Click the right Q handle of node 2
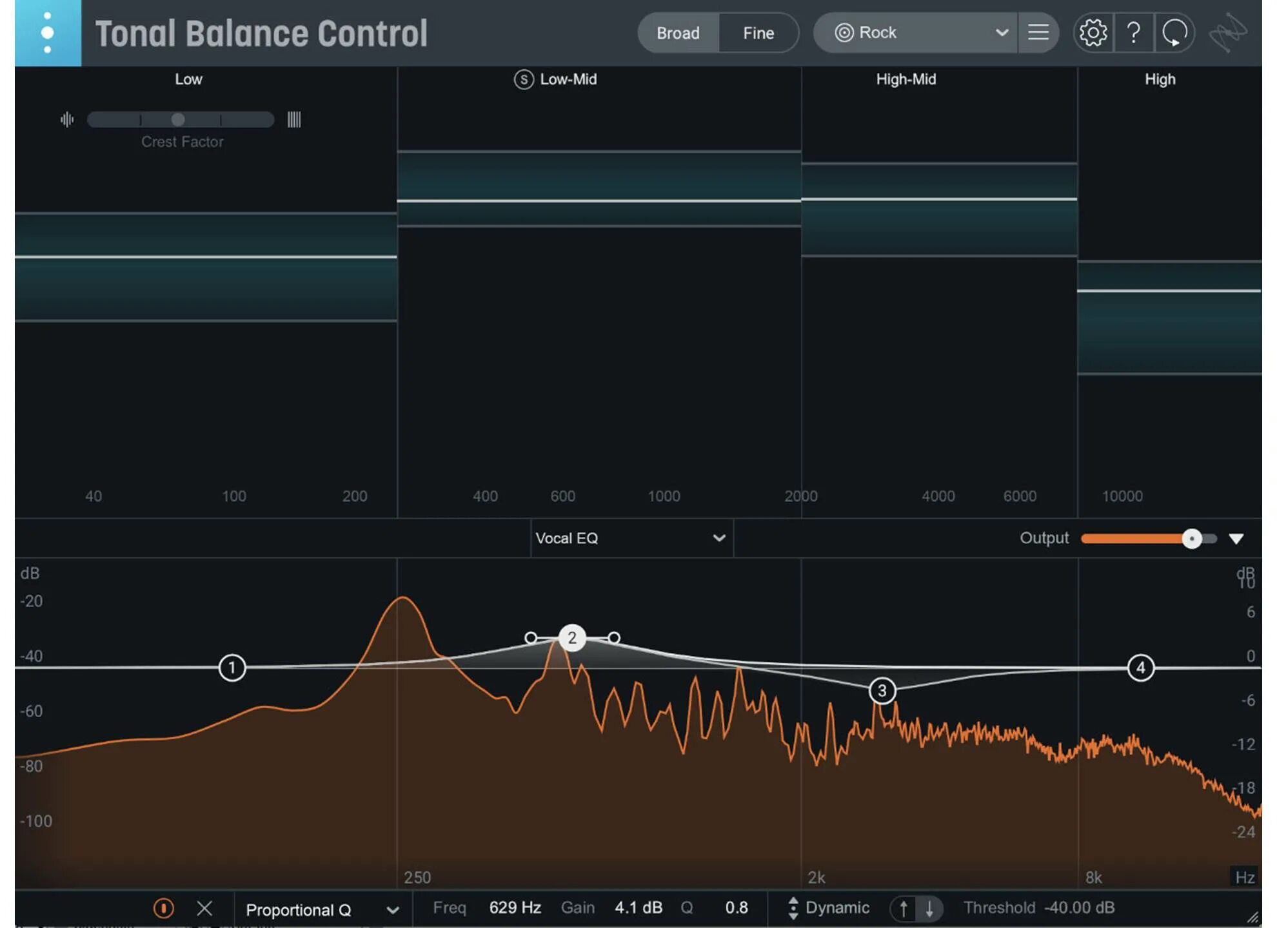This screenshot has width=1277, height=928. tap(614, 638)
